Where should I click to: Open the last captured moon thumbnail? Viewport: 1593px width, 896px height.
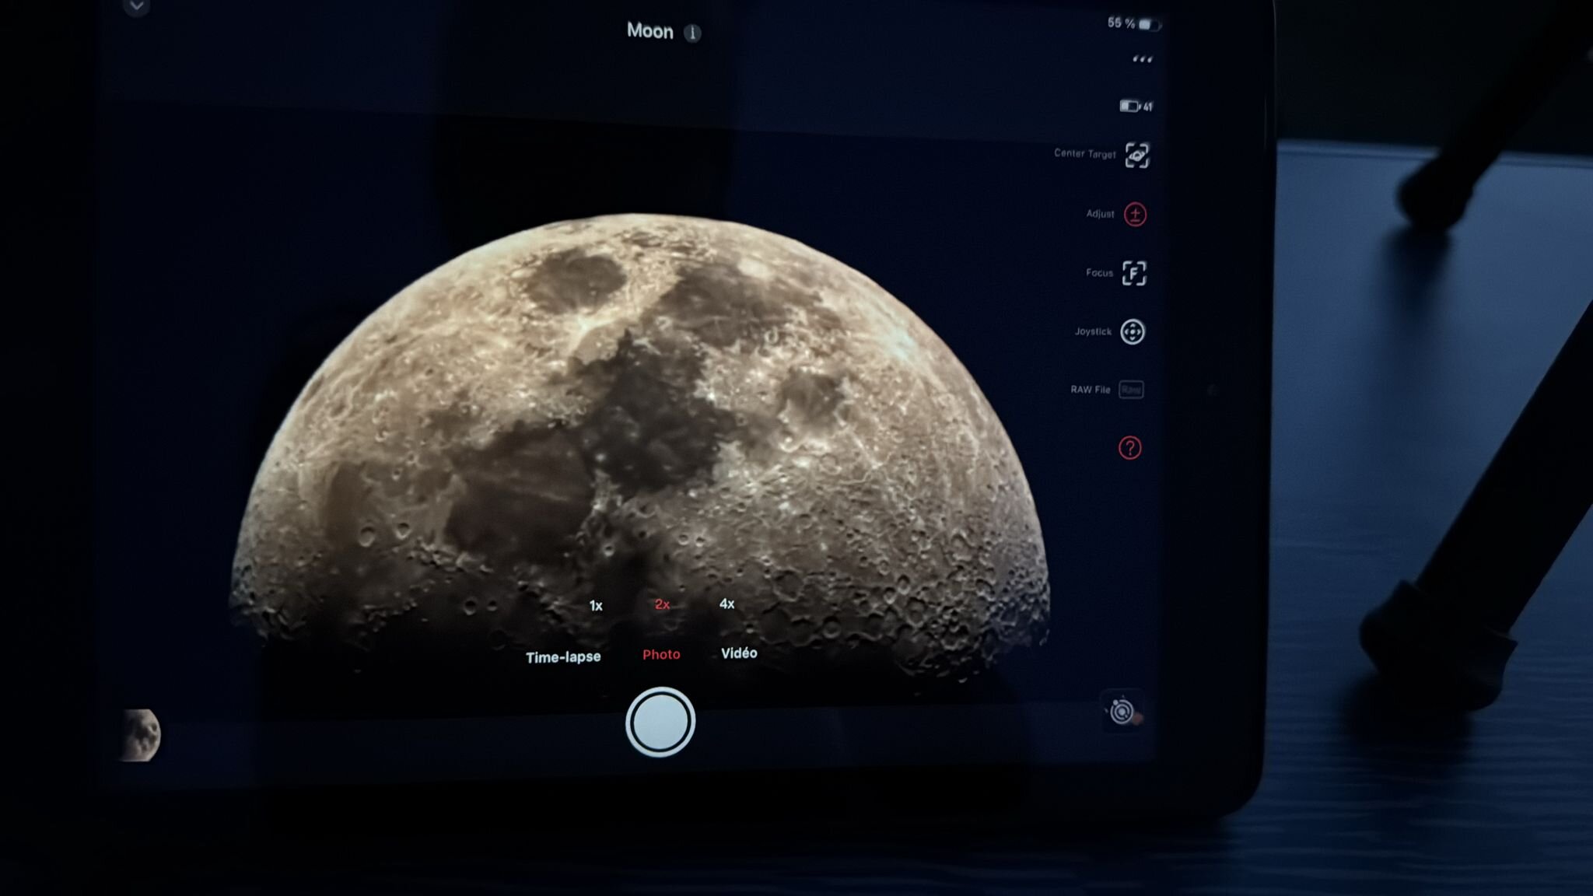coord(142,735)
